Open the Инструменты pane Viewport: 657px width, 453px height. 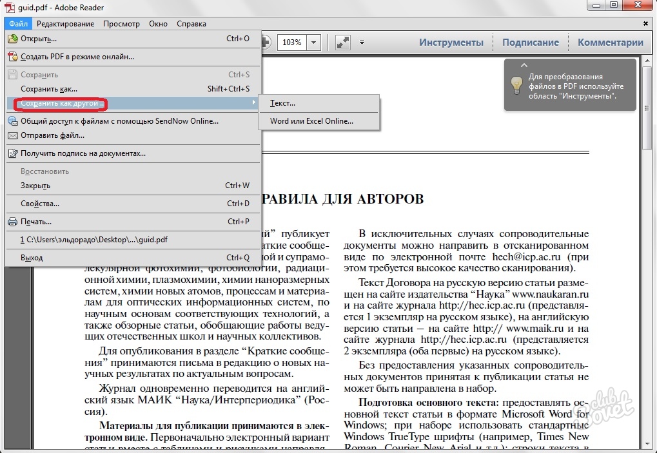[451, 43]
